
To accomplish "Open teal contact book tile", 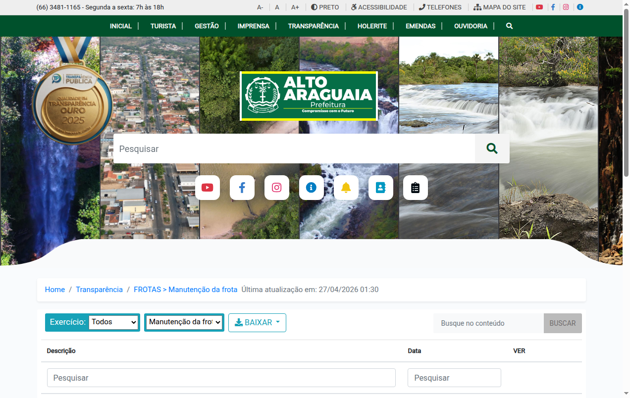I will point(381,188).
